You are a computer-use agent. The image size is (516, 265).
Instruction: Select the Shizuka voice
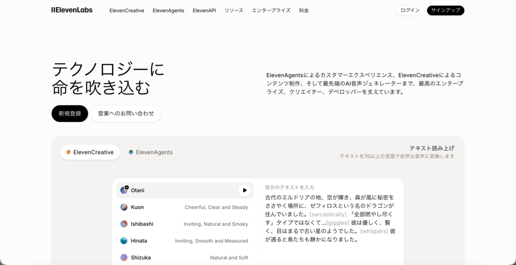point(185,257)
